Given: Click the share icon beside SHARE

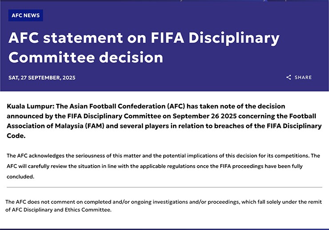Looking at the screenshot, I should 289,77.
